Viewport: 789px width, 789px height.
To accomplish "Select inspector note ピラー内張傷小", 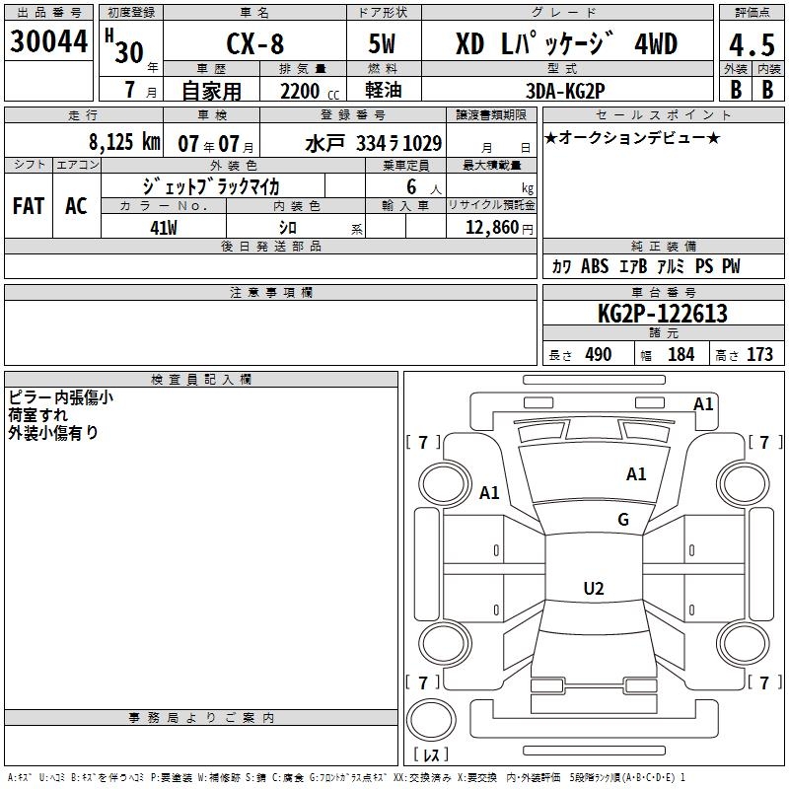I will tap(61, 397).
